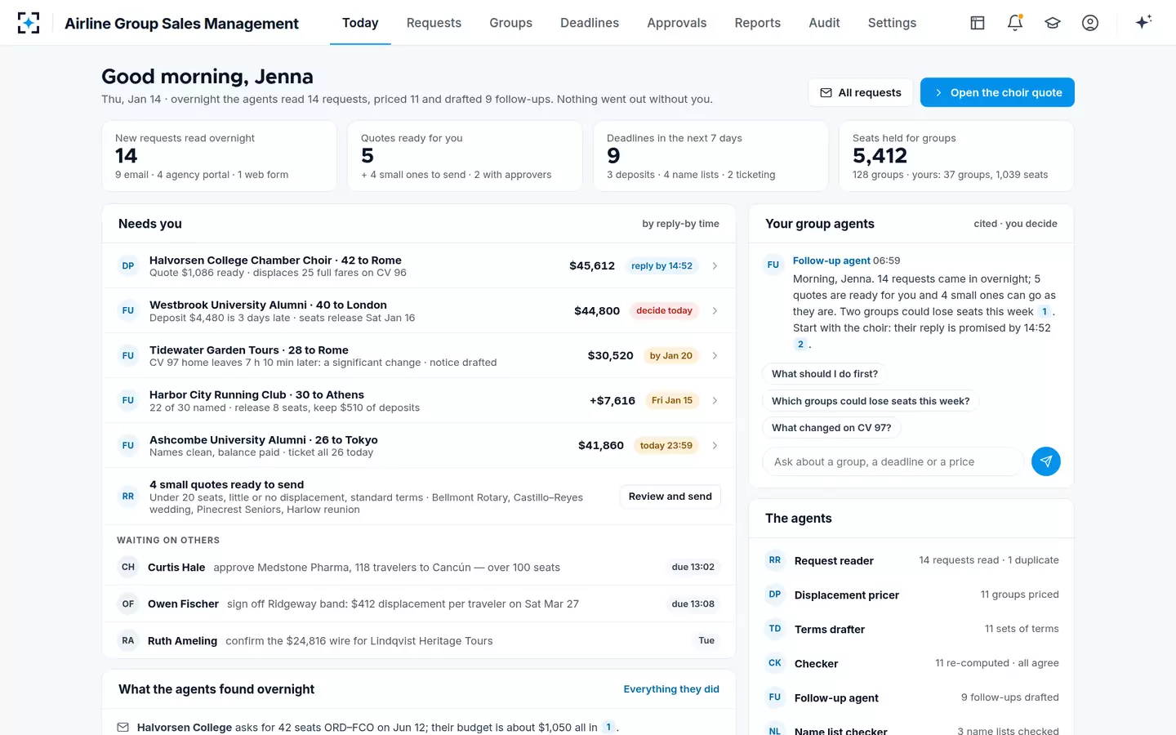Focus the Ask about a group input

click(x=893, y=461)
